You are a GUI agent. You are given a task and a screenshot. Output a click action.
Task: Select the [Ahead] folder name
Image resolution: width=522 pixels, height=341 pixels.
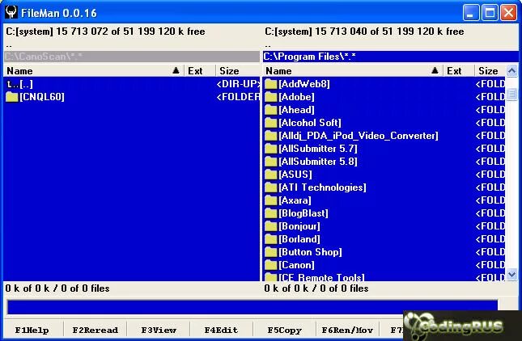pos(297,110)
